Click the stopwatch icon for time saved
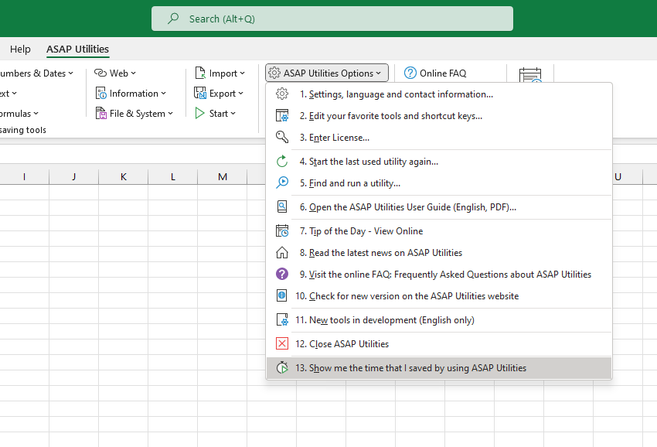657x447 pixels. [x=282, y=368]
